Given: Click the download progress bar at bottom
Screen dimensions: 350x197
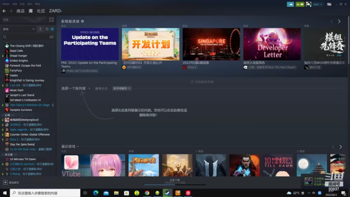Looking at the screenshot, I should [x=175, y=185].
